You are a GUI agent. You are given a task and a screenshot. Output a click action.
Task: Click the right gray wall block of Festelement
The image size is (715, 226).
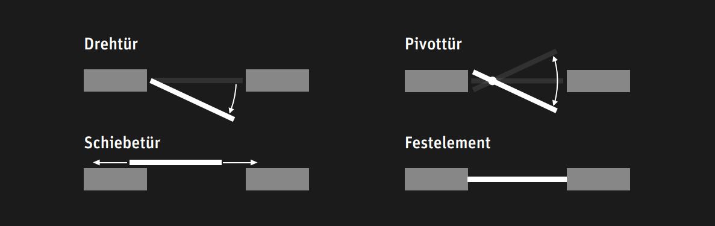[598, 179]
